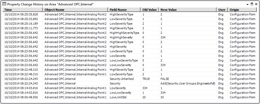This screenshot has width=260, height=104.
Task: Select the HighHighSeverityType field row
Action: click(129, 33)
